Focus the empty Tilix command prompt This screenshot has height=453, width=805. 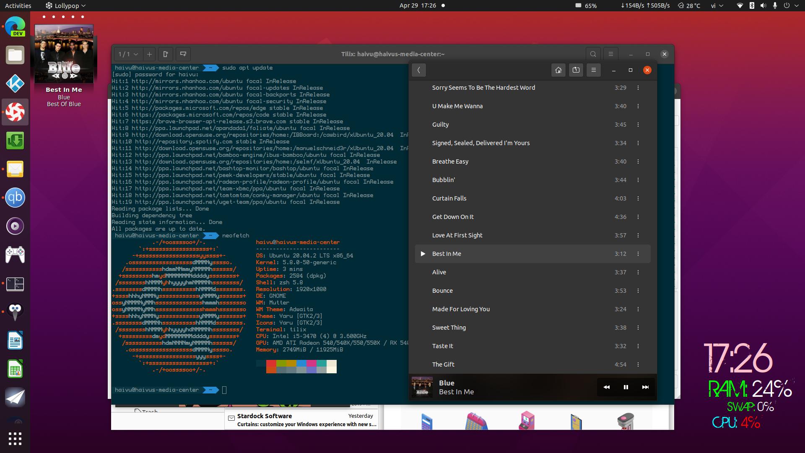pos(224,390)
